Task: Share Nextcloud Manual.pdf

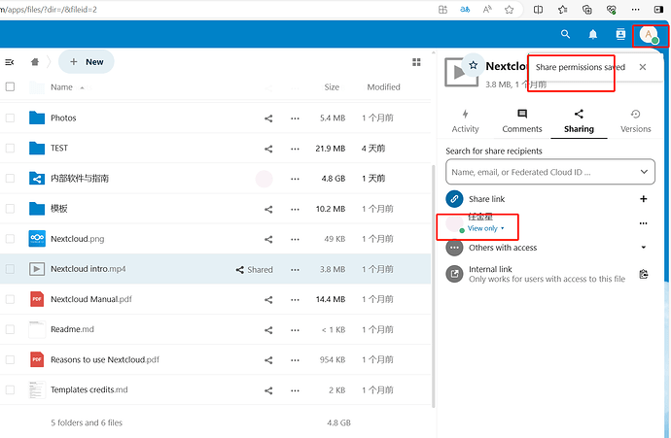Action: [x=268, y=300]
